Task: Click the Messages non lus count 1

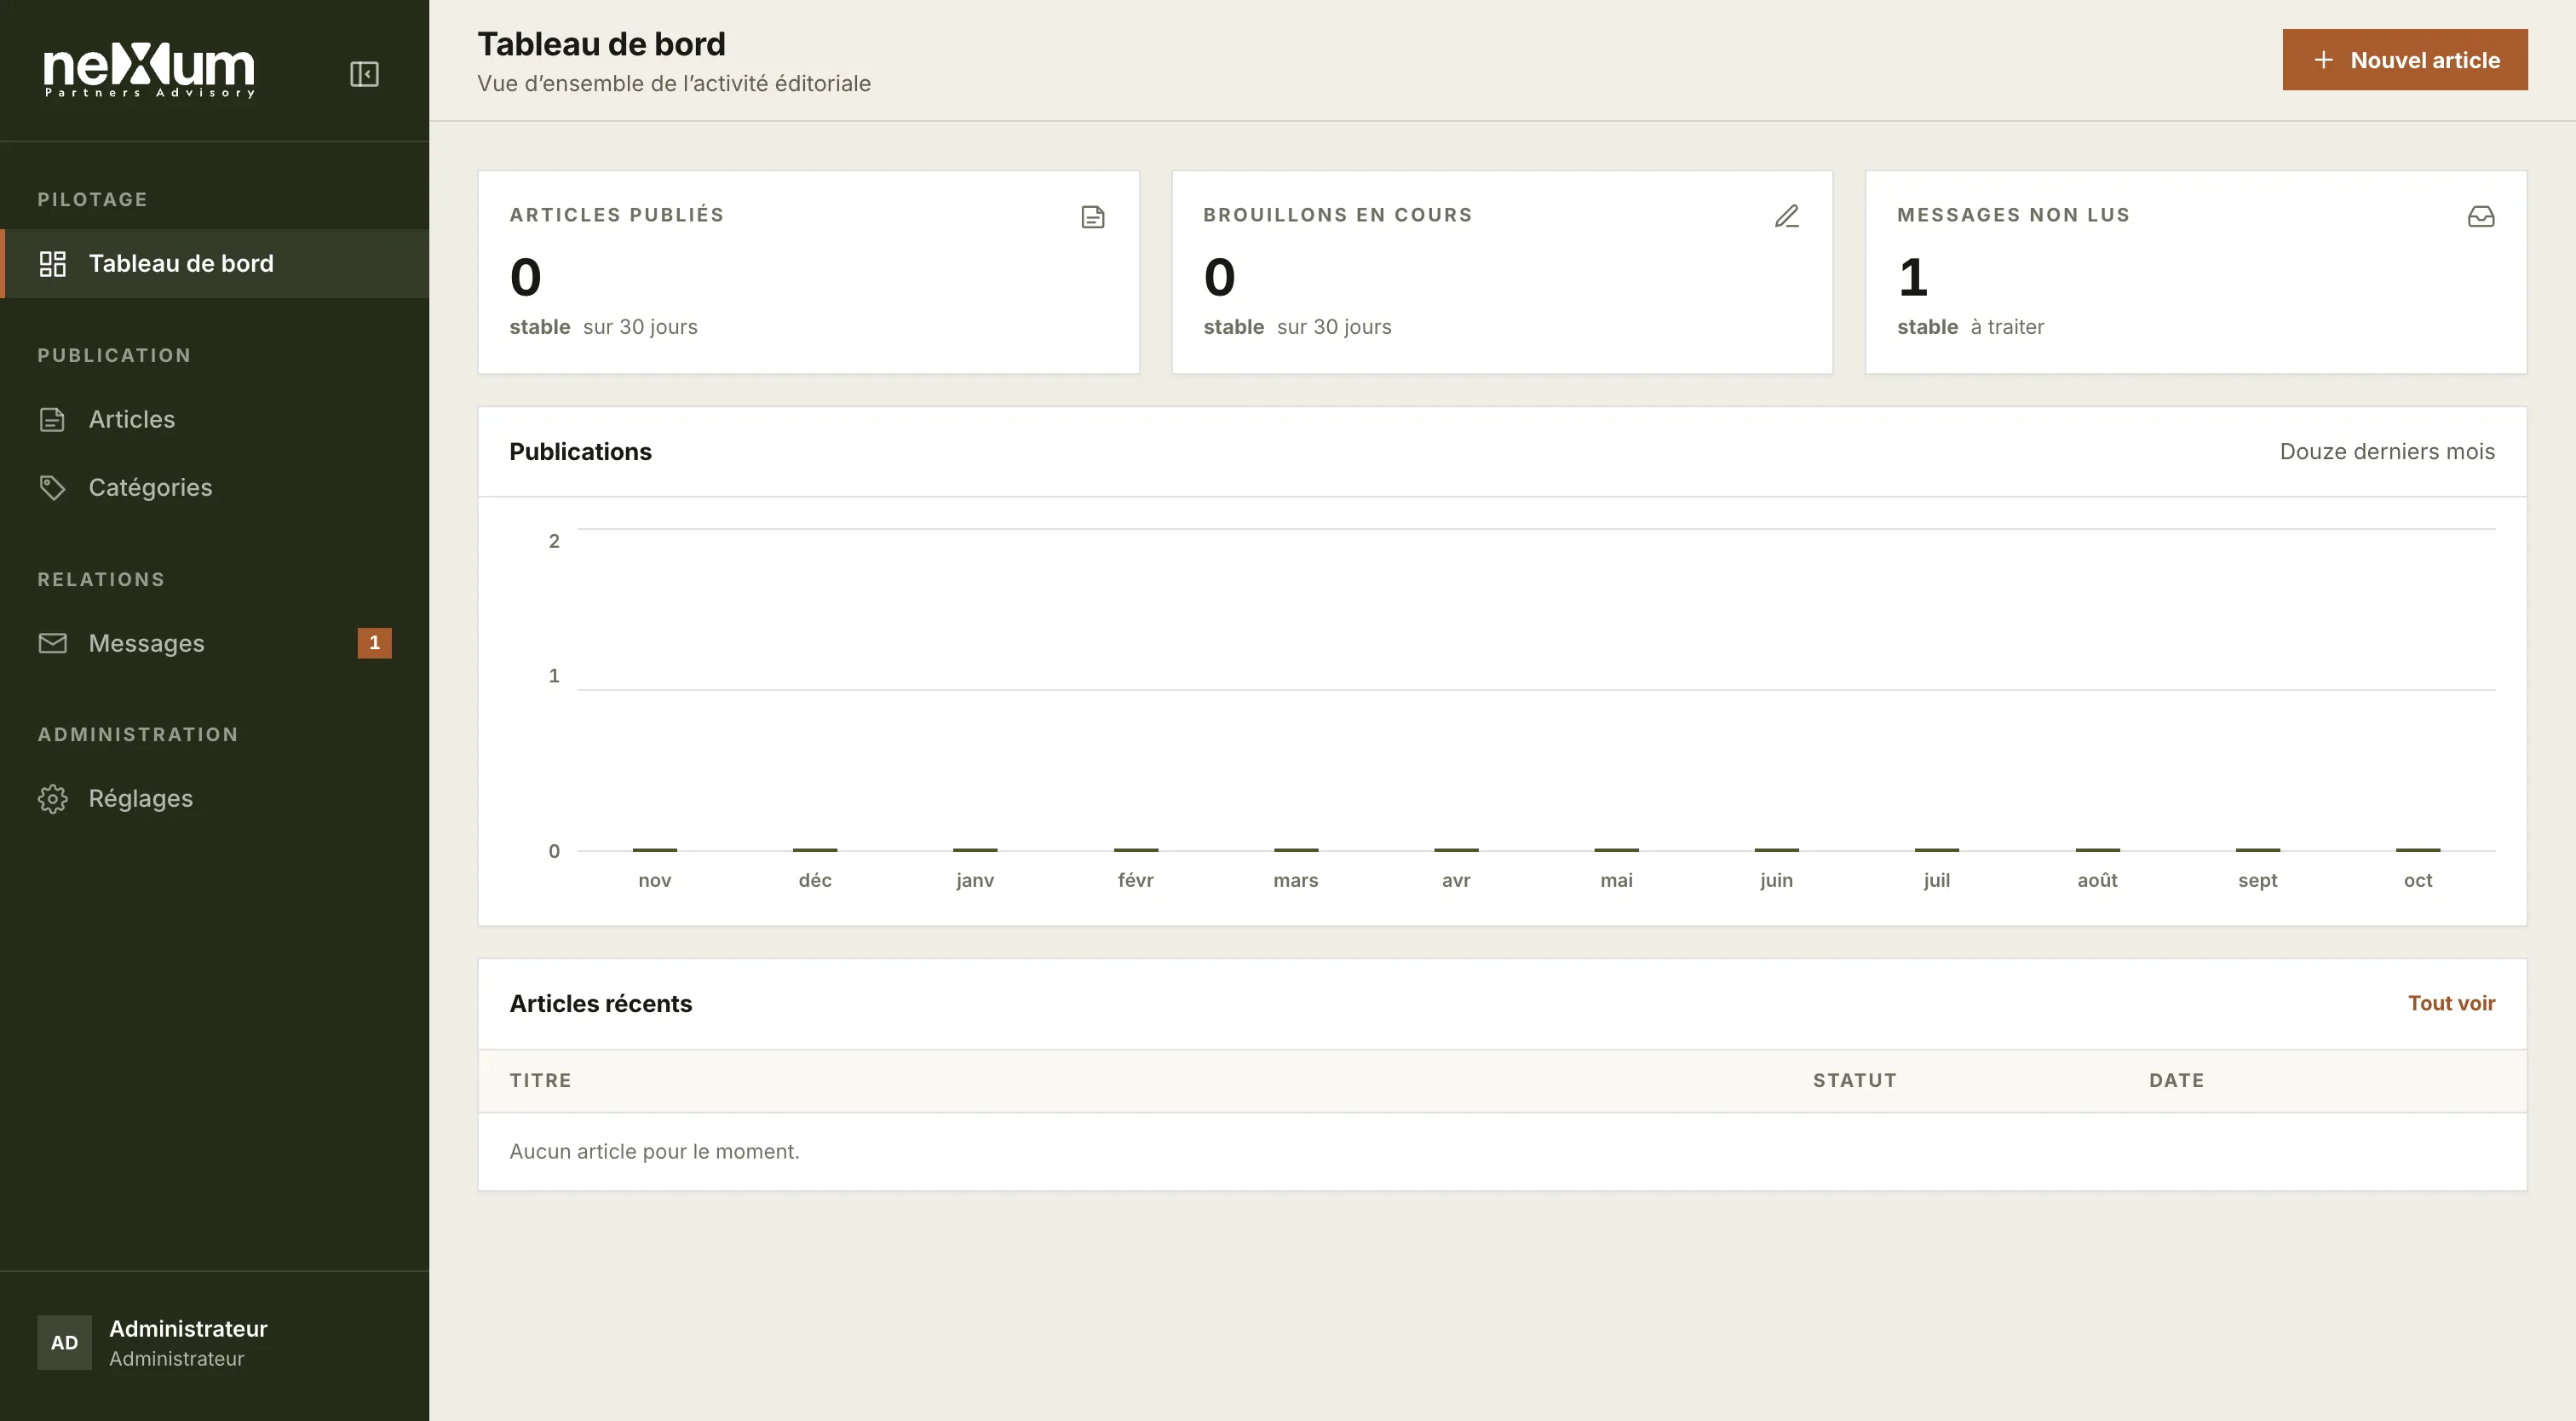Action: point(1913,277)
